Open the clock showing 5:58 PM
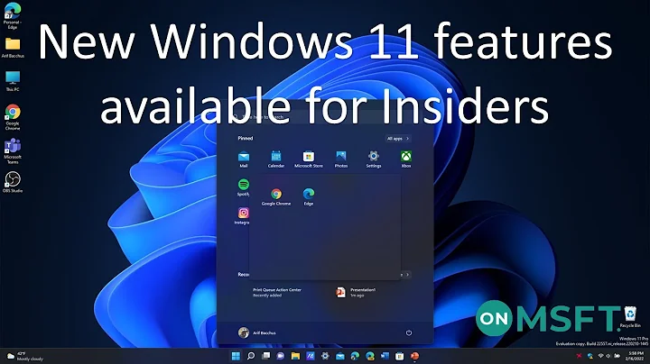Screen dimensions: 650x364 point(636,356)
